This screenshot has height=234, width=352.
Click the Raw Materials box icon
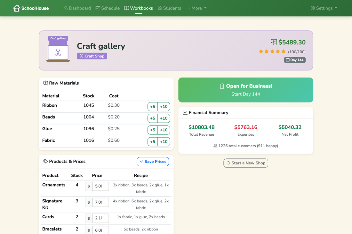[45, 83]
